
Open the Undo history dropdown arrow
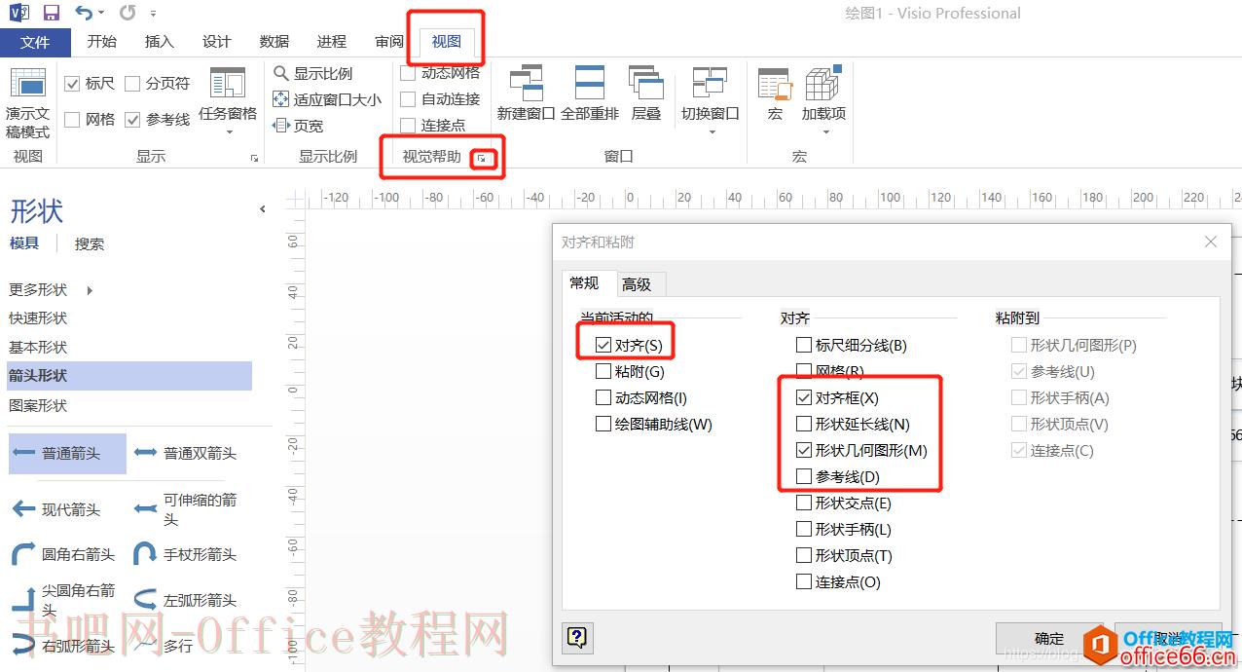[x=102, y=14]
